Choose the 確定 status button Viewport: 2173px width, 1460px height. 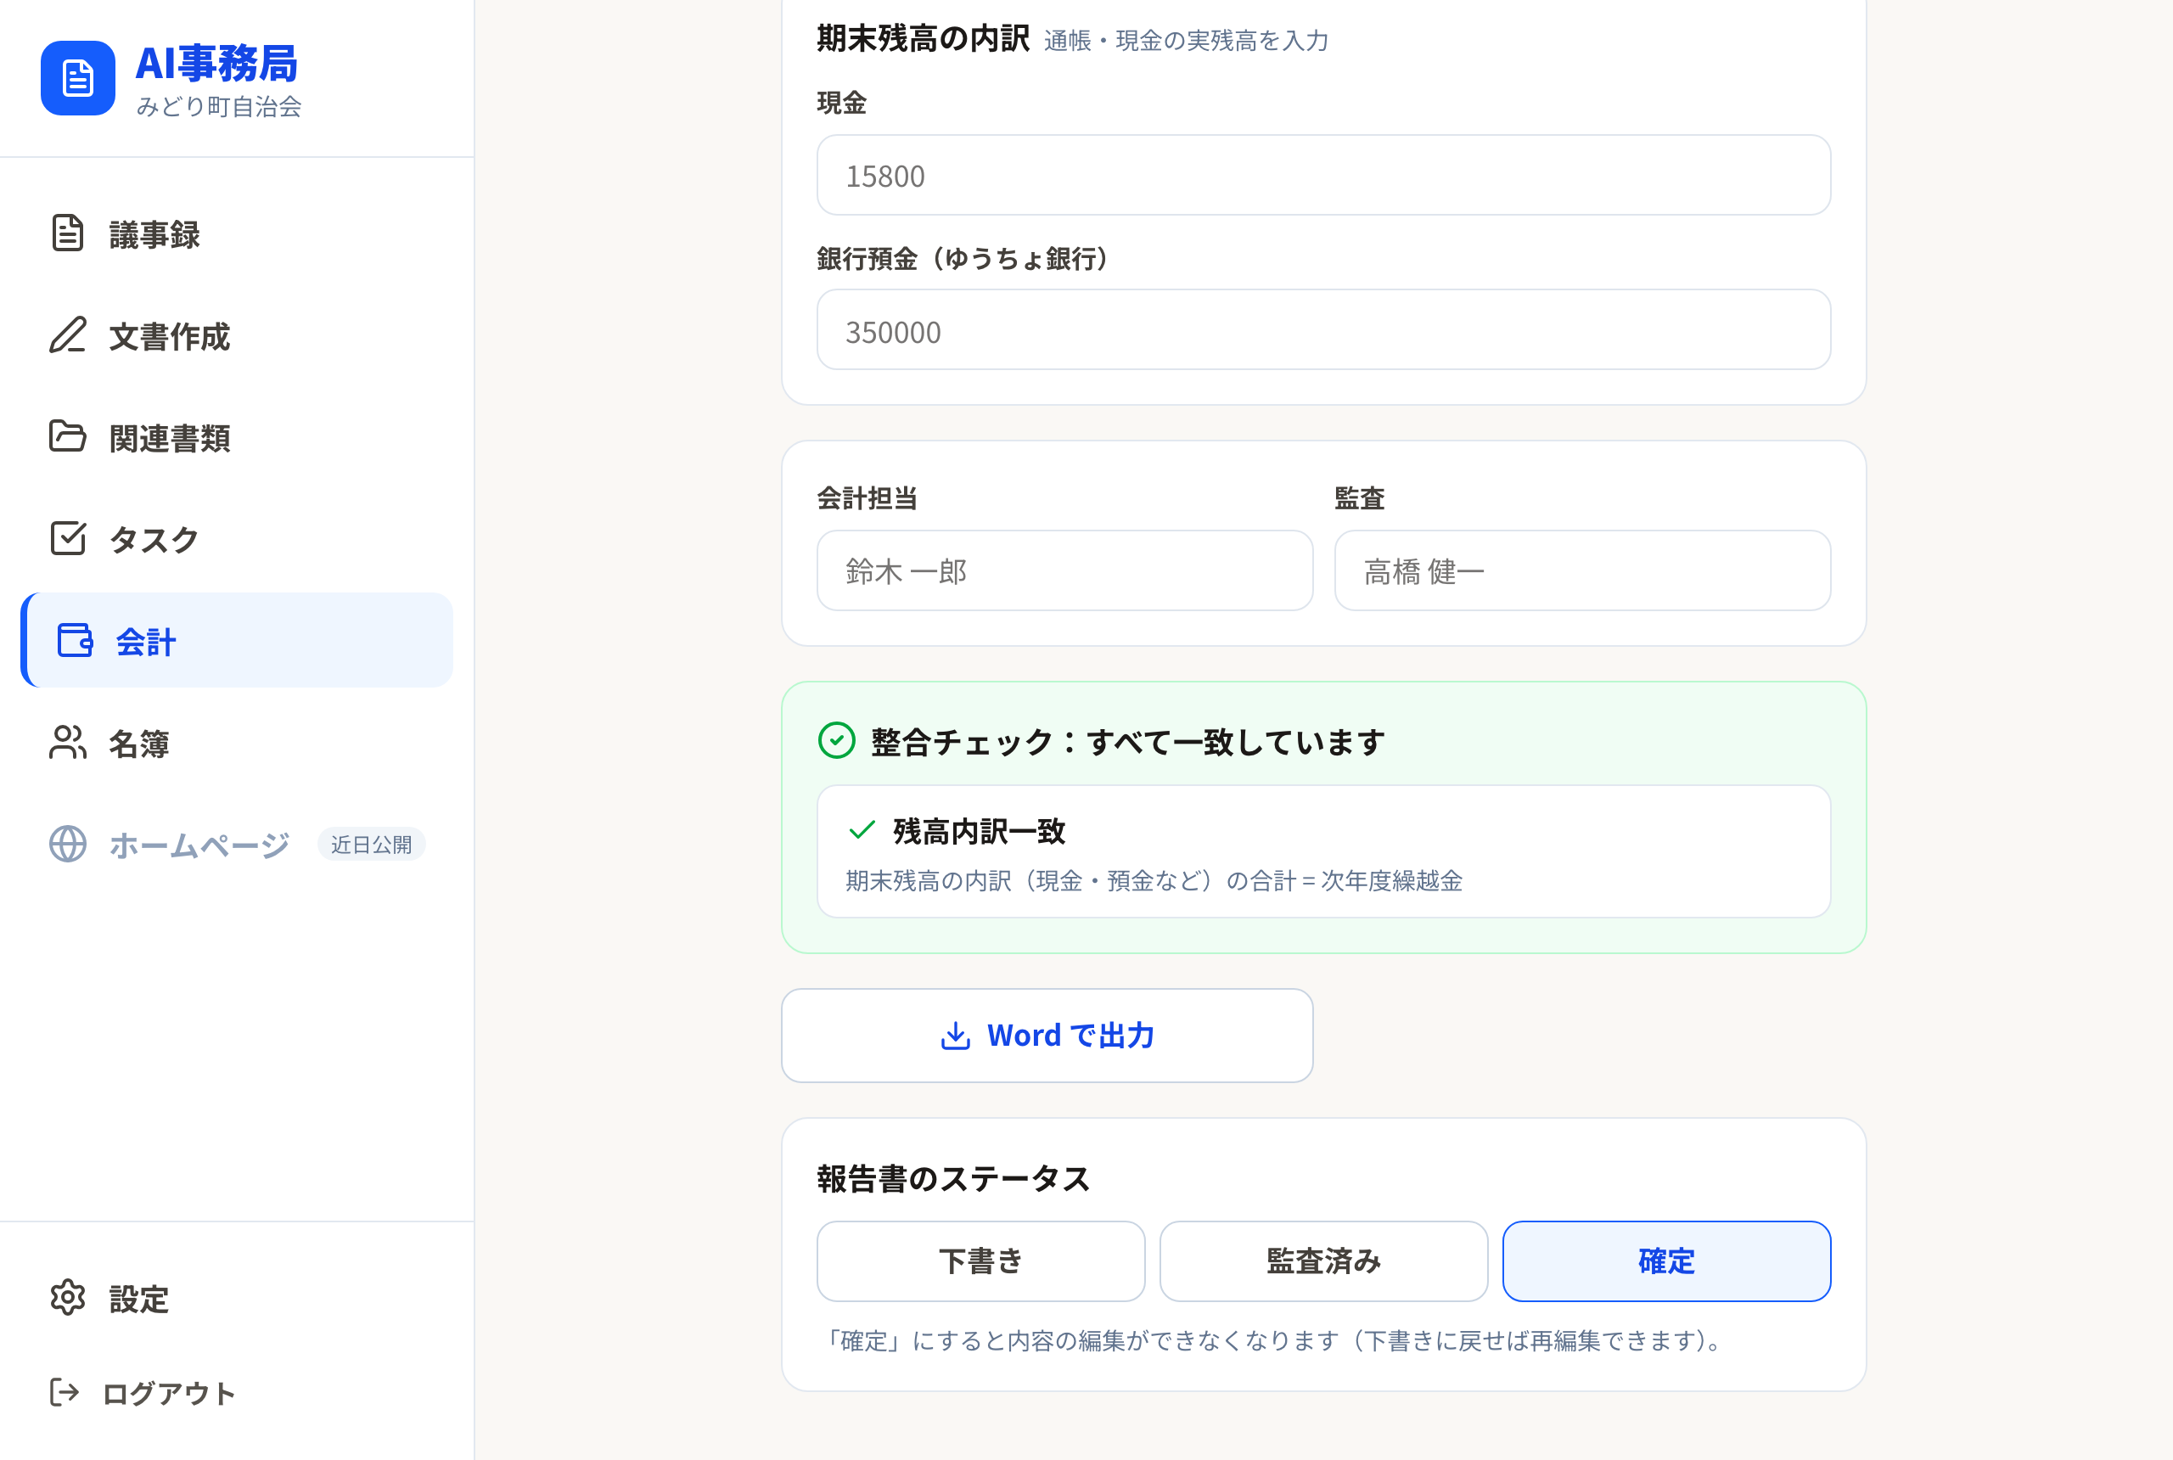click(1665, 1261)
